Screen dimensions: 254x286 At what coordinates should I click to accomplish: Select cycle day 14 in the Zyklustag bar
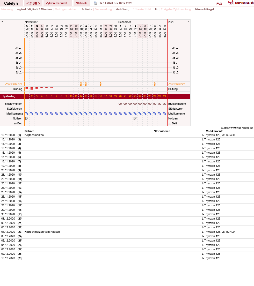[91, 96]
